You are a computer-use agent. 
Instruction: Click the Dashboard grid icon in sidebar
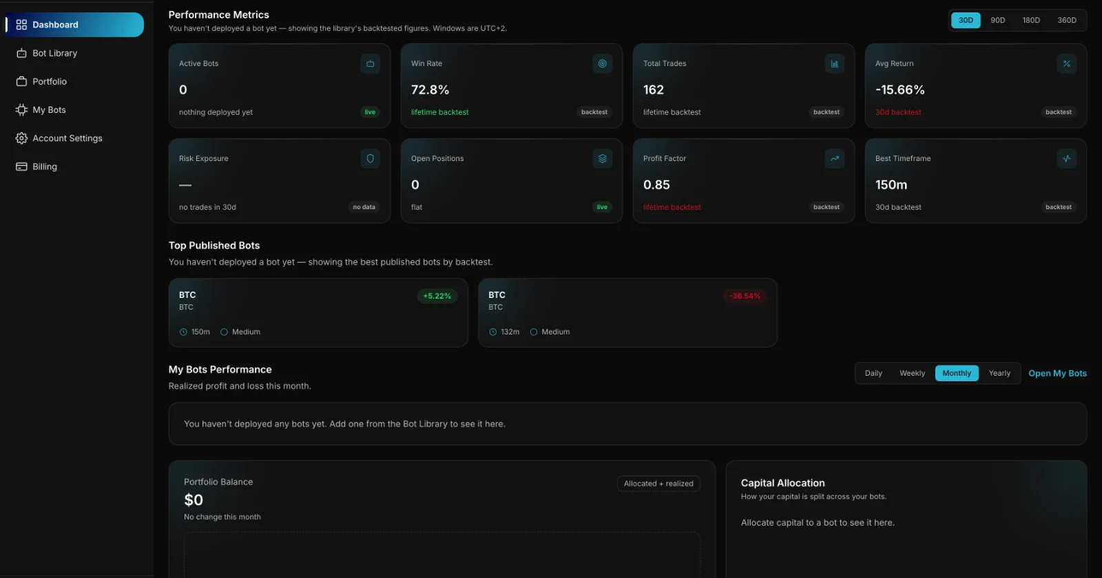pyautogui.click(x=21, y=25)
